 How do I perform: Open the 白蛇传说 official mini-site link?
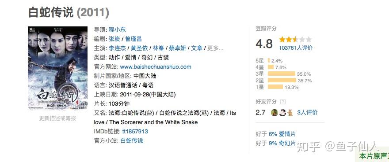click(131, 141)
